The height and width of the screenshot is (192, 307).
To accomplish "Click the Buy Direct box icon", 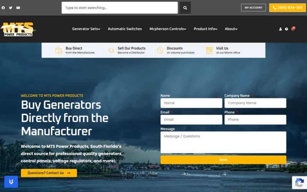I will 58,50.
